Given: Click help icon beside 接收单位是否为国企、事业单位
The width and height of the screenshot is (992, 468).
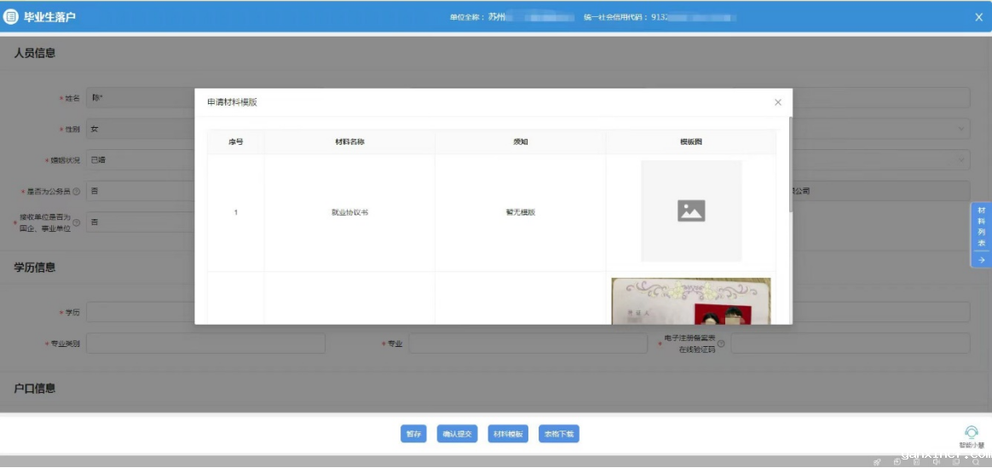Looking at the screenshot, I should pos(76,222).
